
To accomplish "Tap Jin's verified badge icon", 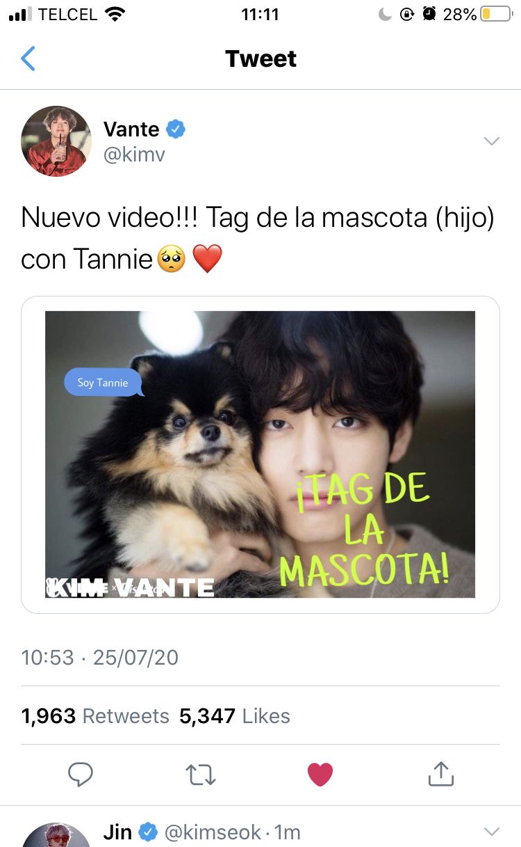I will point(147,831).
